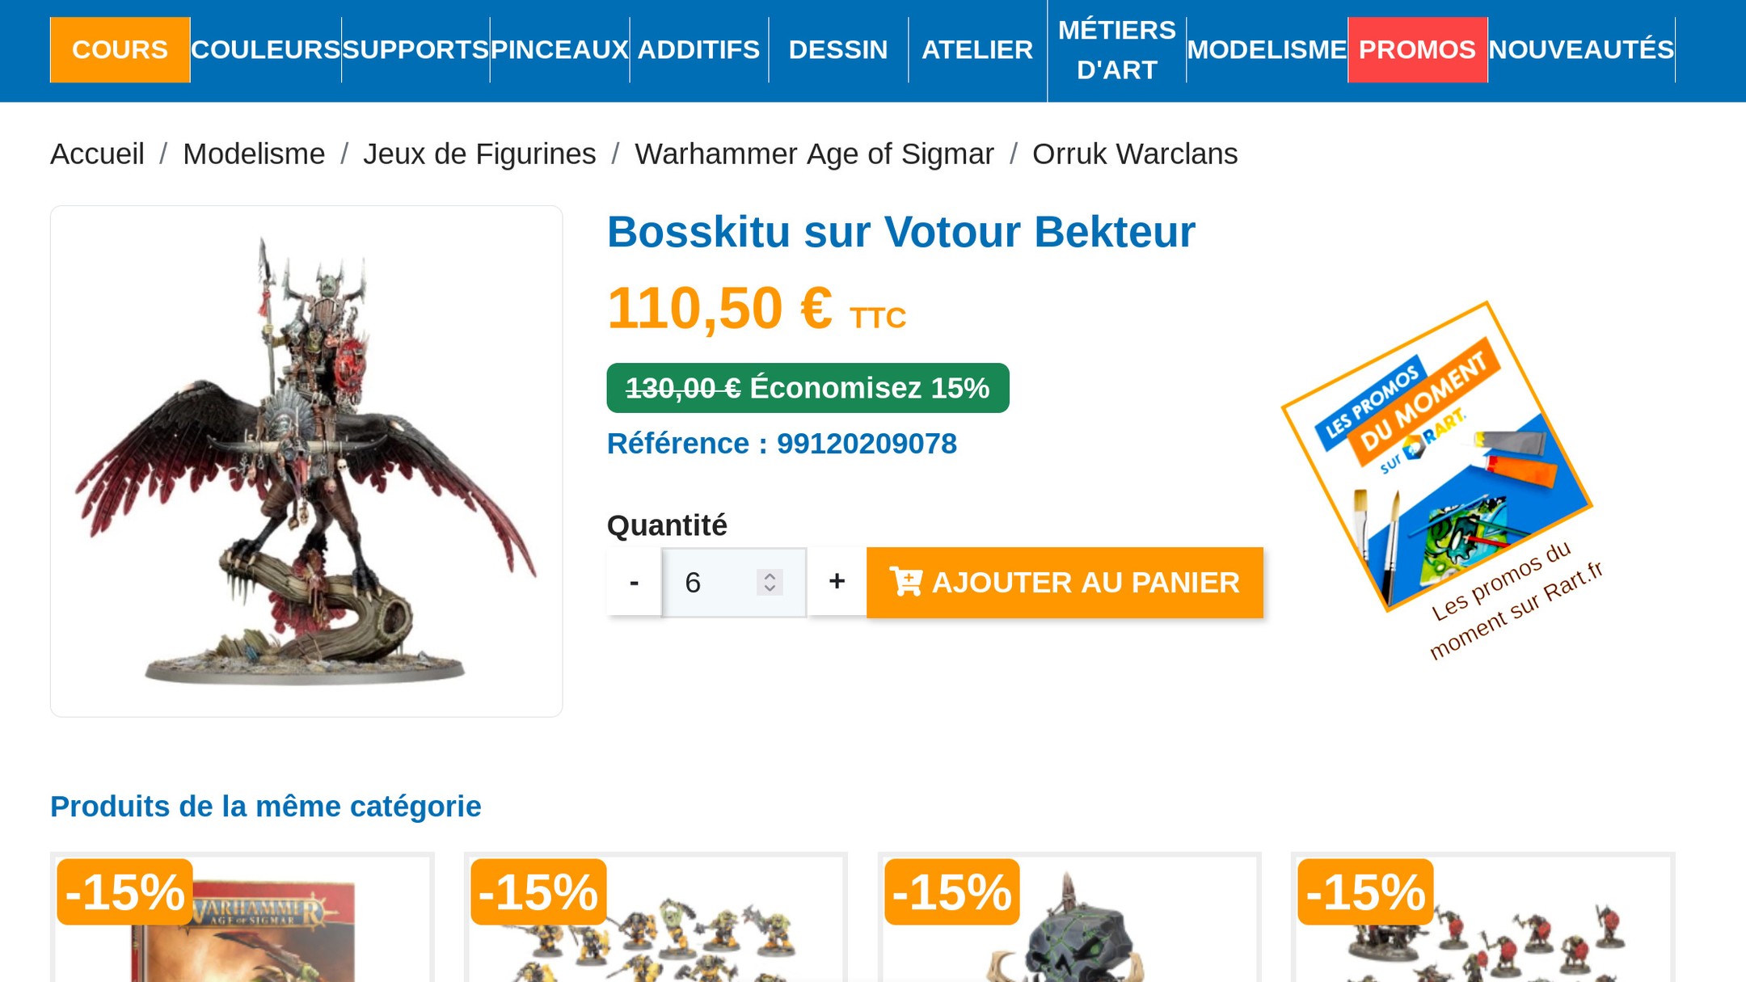
Task: Open the COULEURS menu
Action: click(266, 50)
